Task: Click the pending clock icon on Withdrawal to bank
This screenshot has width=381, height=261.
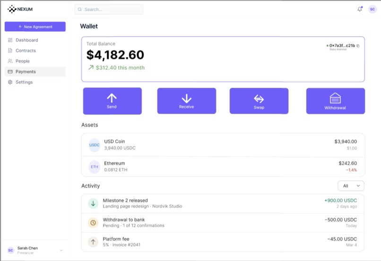Action: click(93, 223)
